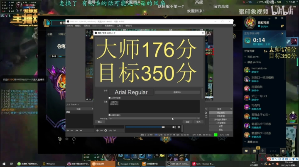
Task: Move scene up with arrow icon
Action: (77, 131)
